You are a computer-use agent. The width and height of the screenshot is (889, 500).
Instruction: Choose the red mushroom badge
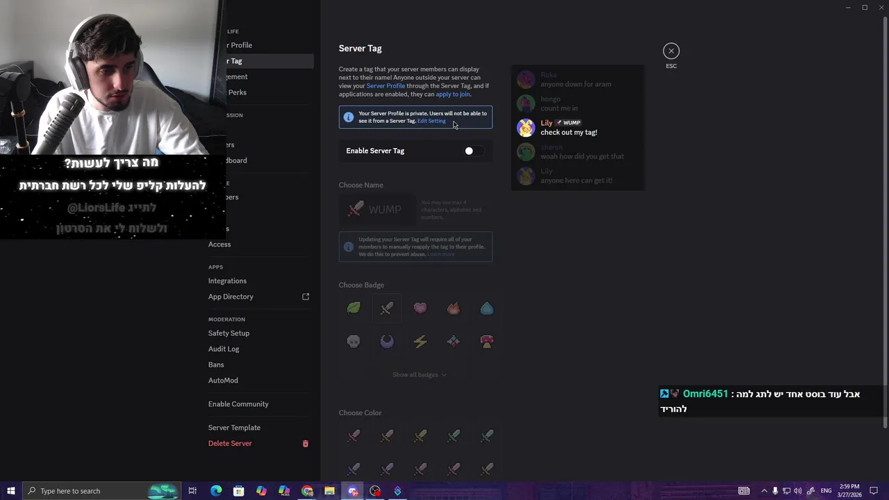487,341
